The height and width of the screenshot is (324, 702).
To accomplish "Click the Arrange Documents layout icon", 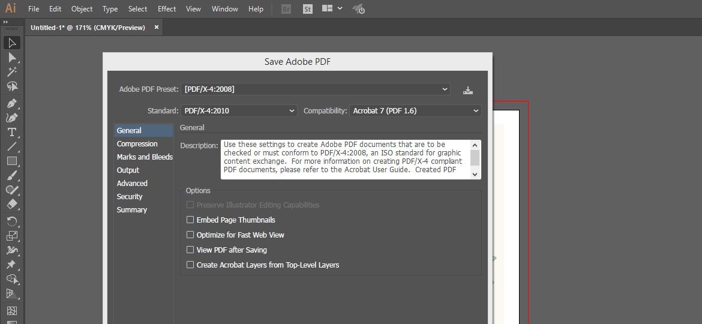I will coord(328,8).
